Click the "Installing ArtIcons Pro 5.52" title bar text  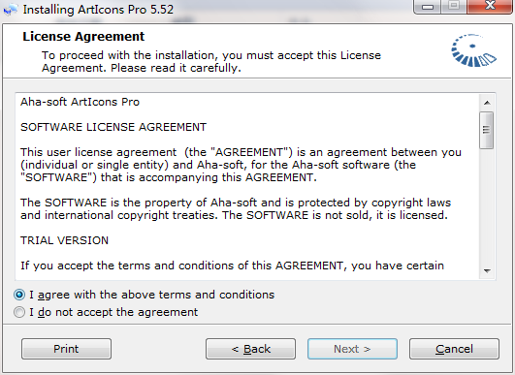point(98,10)
